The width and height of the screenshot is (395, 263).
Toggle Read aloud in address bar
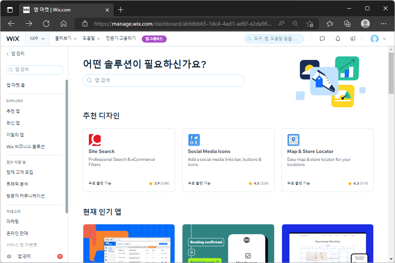tap(281, 24)
